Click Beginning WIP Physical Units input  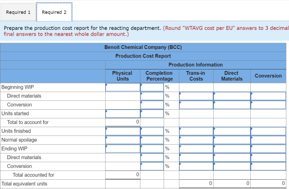[x=123, y=87]
